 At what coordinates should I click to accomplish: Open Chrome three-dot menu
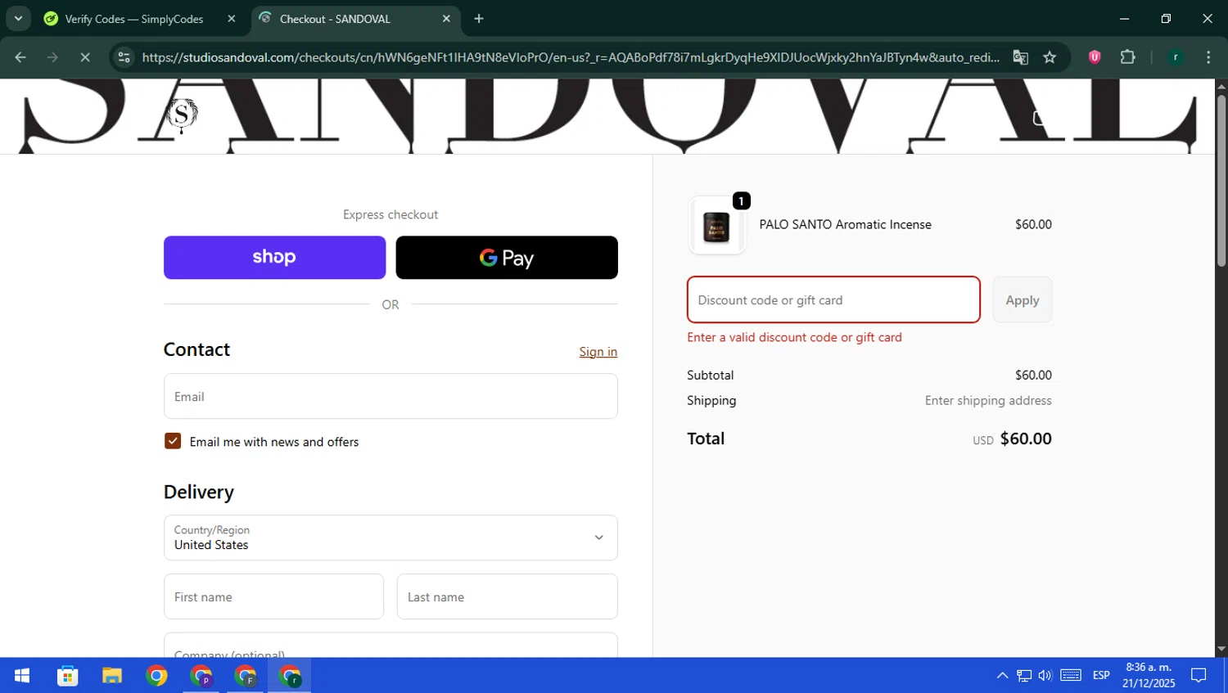point(1208,57)
